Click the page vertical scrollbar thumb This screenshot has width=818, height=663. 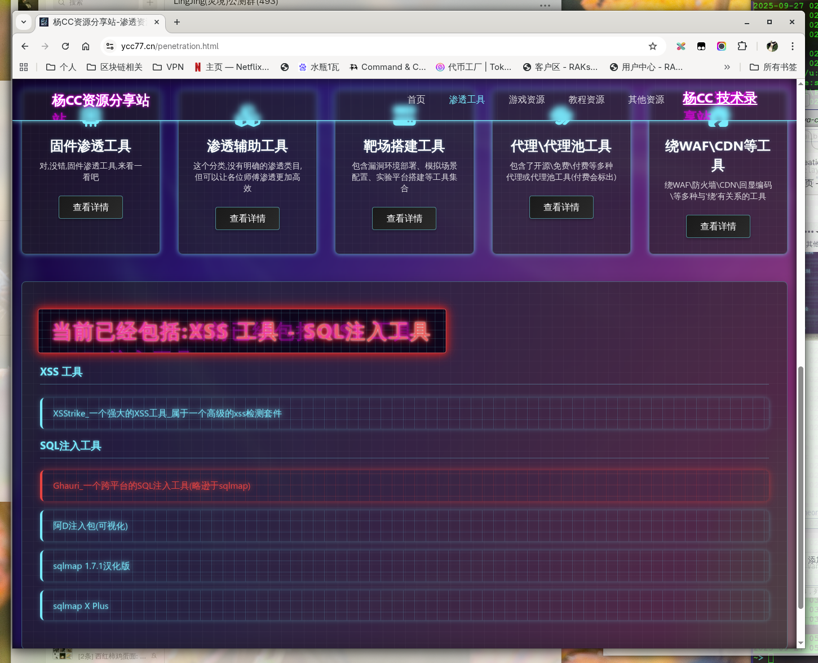pyautogui.click(x=801, y=488)
